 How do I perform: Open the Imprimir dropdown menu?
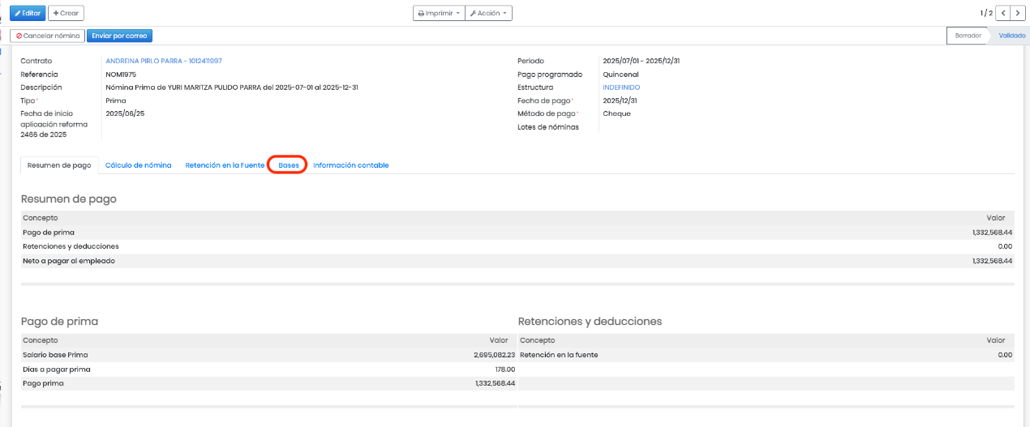point(439,13)
